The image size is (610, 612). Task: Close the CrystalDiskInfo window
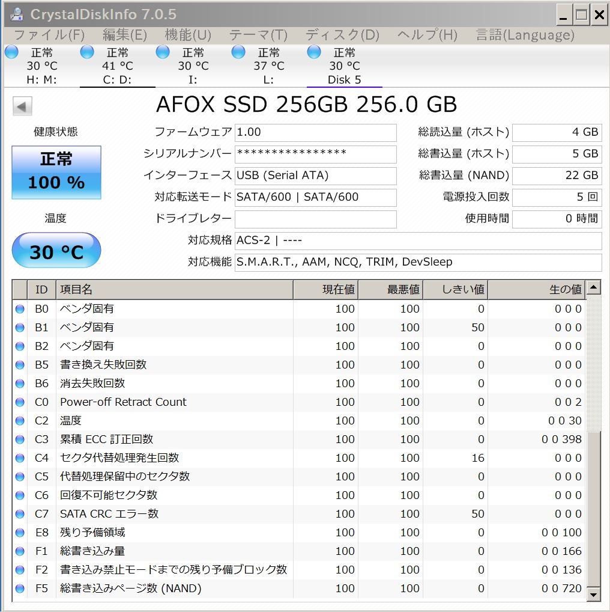[599, 15]
